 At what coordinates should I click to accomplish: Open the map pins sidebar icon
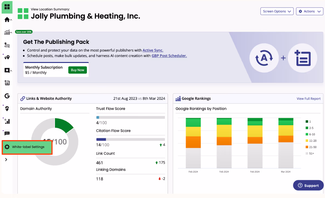(x=7, y=57)
